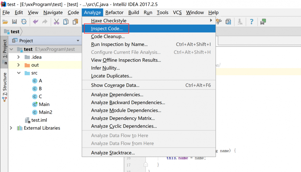Open Haxe Checkstyle submenu arrow

click(211, 20)
